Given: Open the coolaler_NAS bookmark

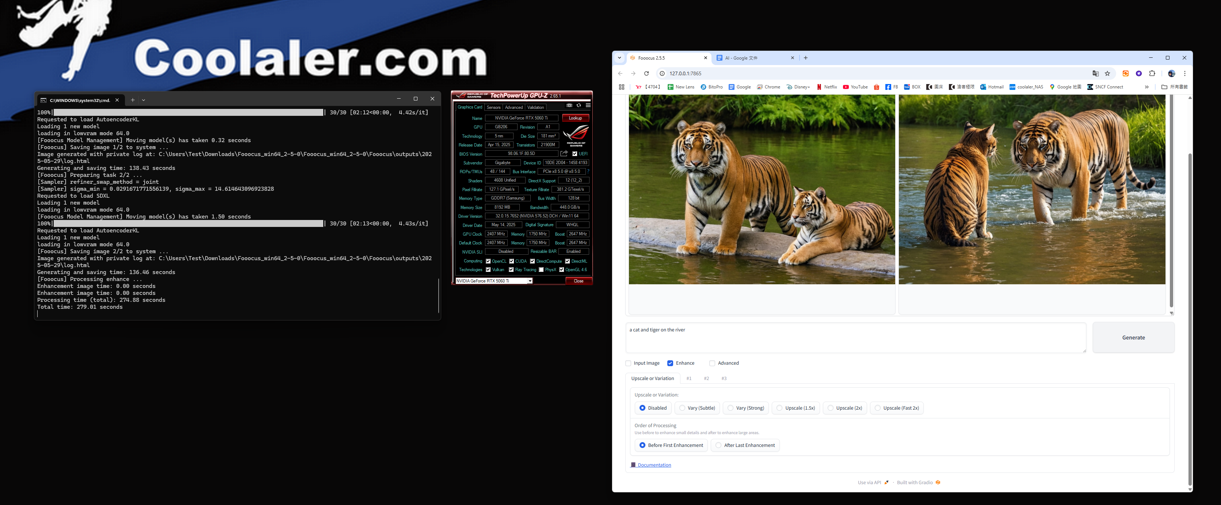Looking at the screenshot, I should point(1026,87).
